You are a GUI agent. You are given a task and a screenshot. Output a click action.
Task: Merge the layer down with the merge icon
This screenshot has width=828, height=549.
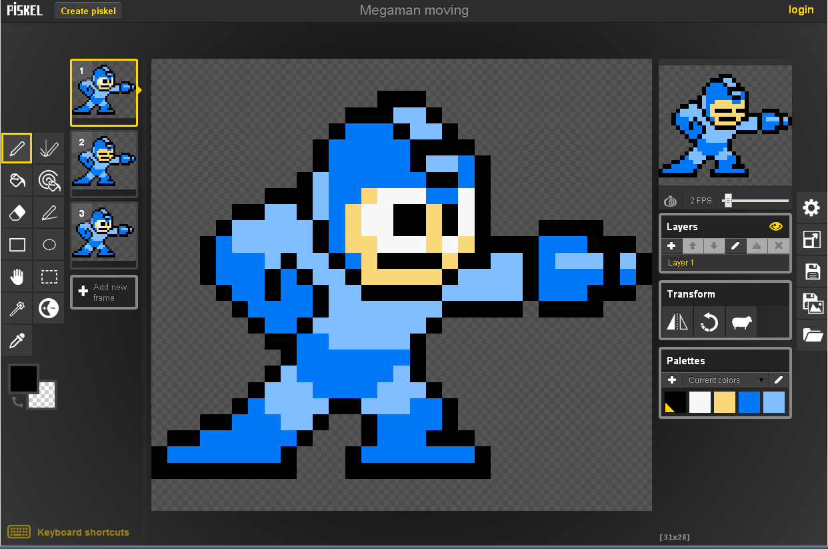point(757,246)
